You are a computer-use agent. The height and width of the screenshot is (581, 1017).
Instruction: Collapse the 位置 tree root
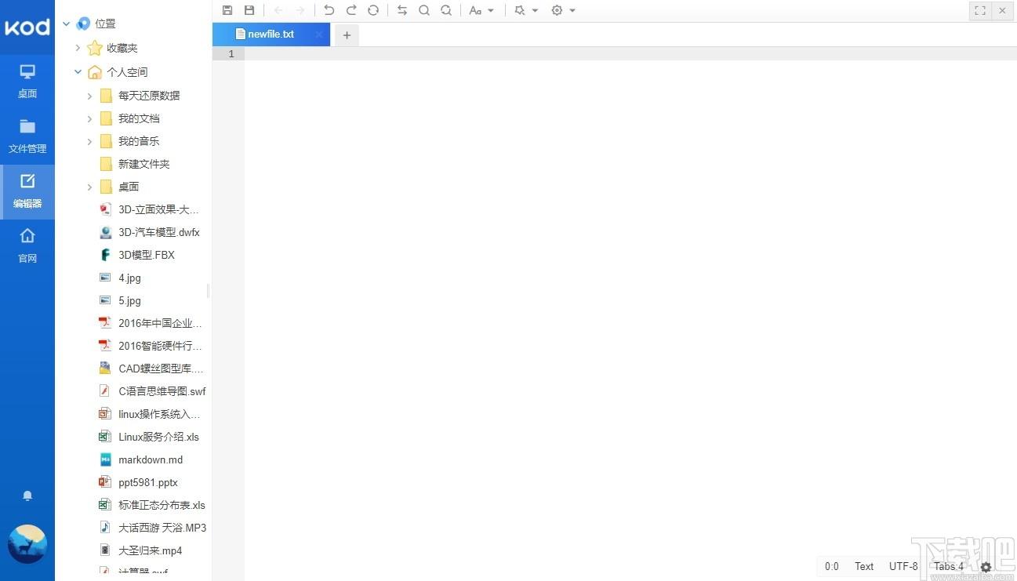pos(66,24)
